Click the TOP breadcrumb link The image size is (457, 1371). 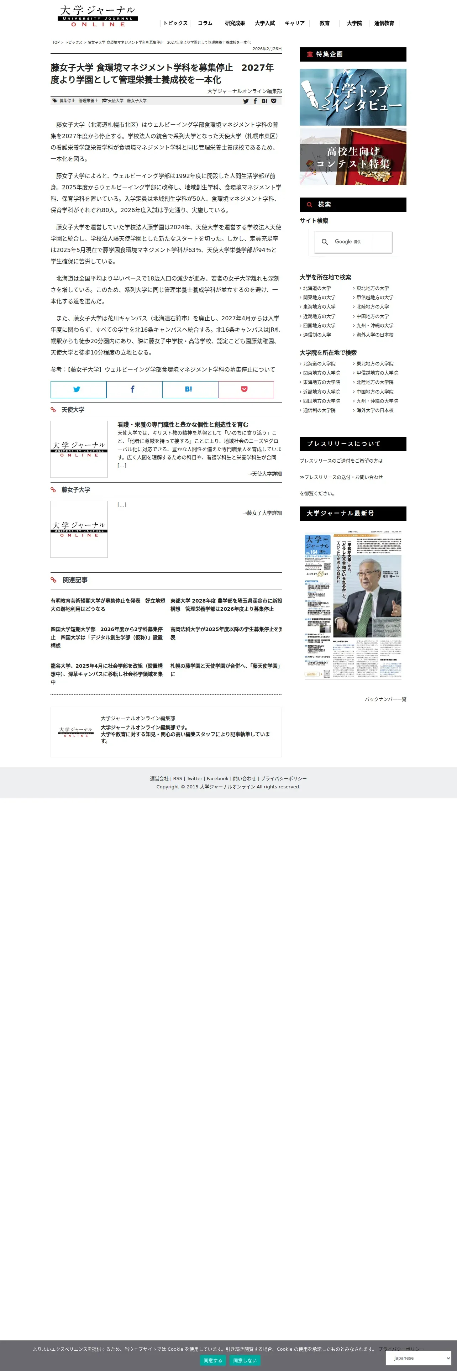coord(56,43)
